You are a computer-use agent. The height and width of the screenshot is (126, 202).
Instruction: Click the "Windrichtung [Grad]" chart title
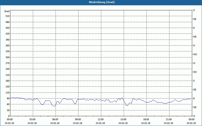[x=102, y=2]
